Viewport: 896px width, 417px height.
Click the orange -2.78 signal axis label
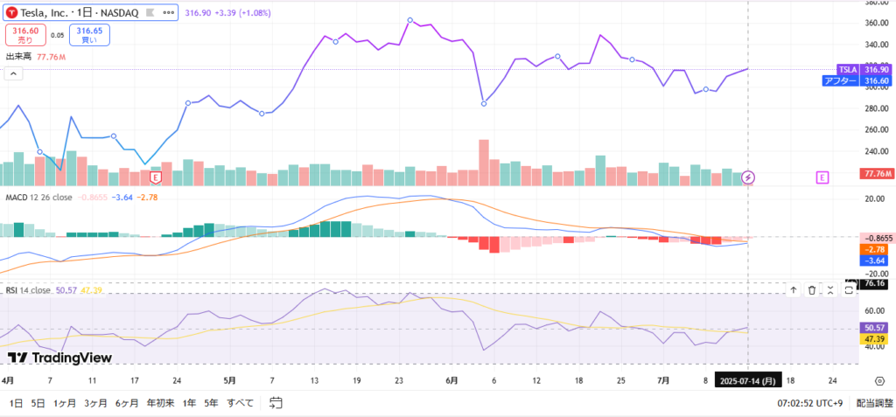pos(875,250)
